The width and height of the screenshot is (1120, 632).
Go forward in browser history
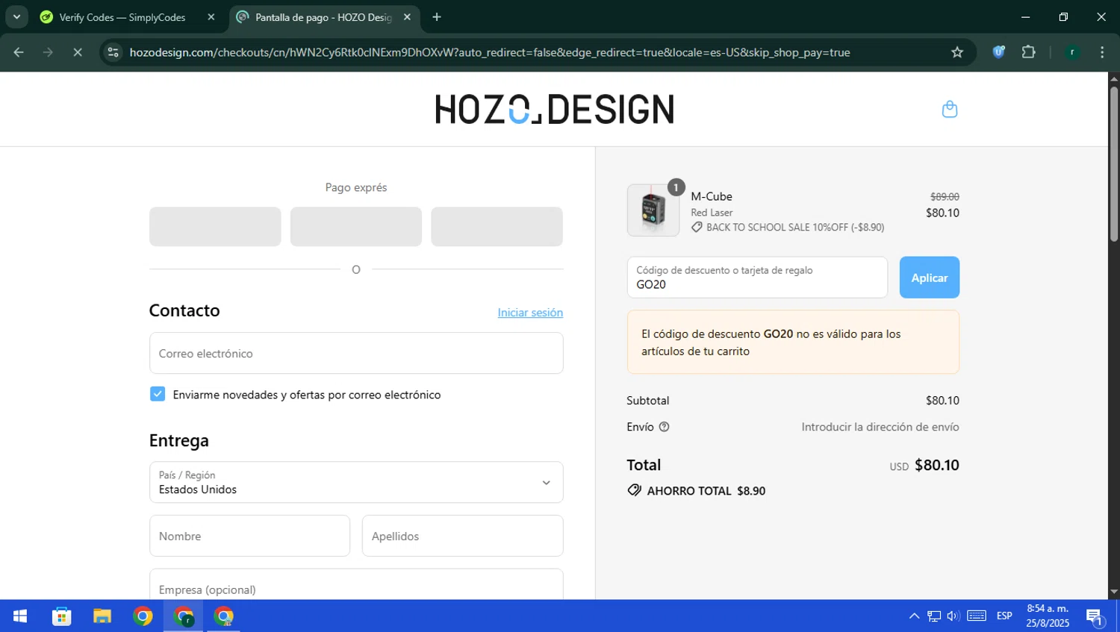point(48,52)
